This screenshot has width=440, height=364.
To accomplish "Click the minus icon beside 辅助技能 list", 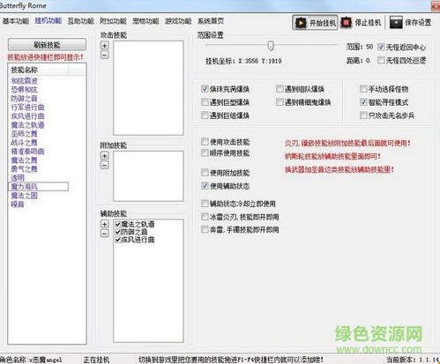I will (105, 234).
